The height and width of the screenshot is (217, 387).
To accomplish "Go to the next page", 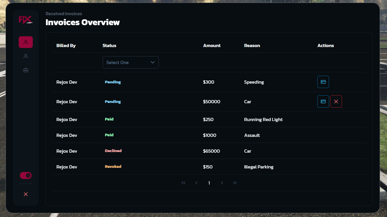I will pos(222,183).
